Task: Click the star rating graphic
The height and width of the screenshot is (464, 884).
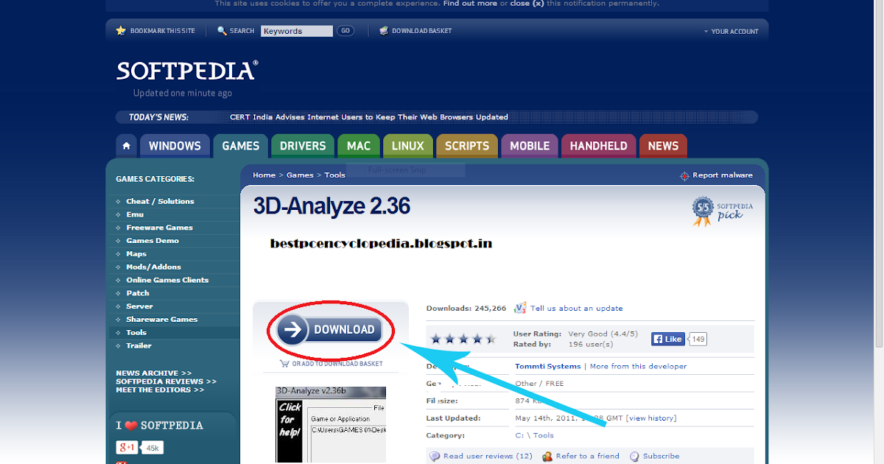Action: (x=463, y=340)
